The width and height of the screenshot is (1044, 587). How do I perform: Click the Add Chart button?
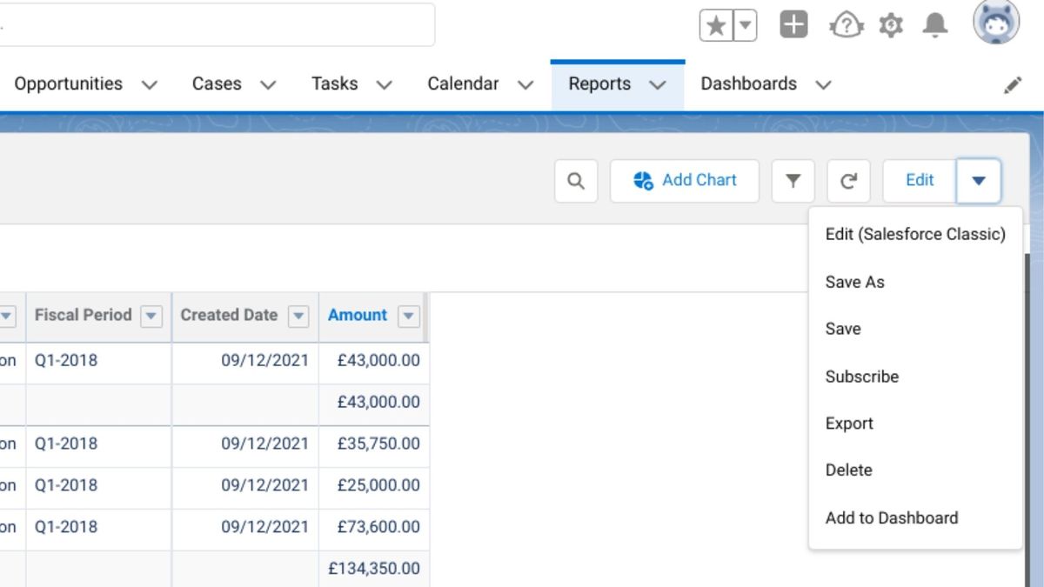pos(685,180)
